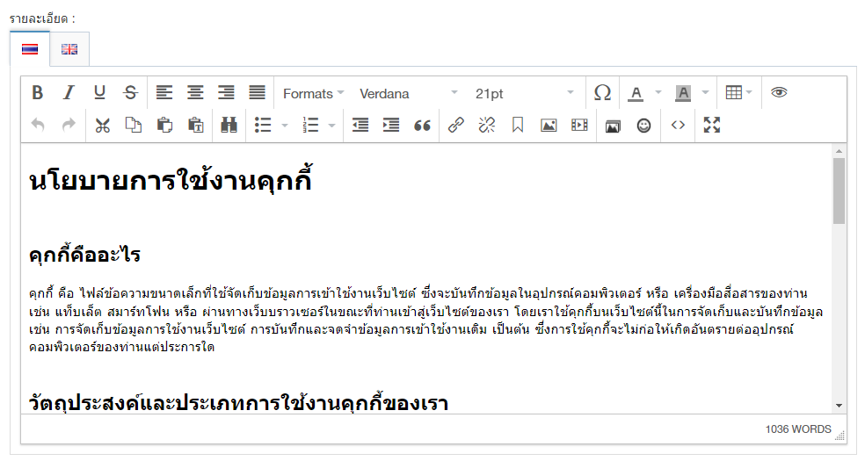View HTML source code
The height and width of the screenshot is (461, 865).
678,125
